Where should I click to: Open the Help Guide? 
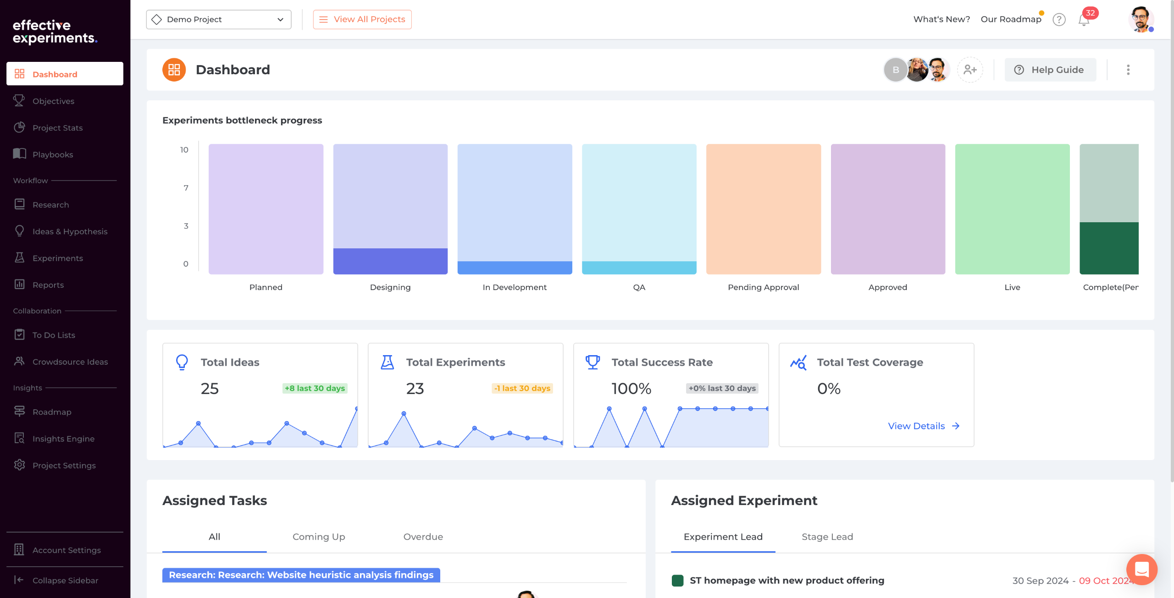pyautogui.click(x=1050, y=70)
